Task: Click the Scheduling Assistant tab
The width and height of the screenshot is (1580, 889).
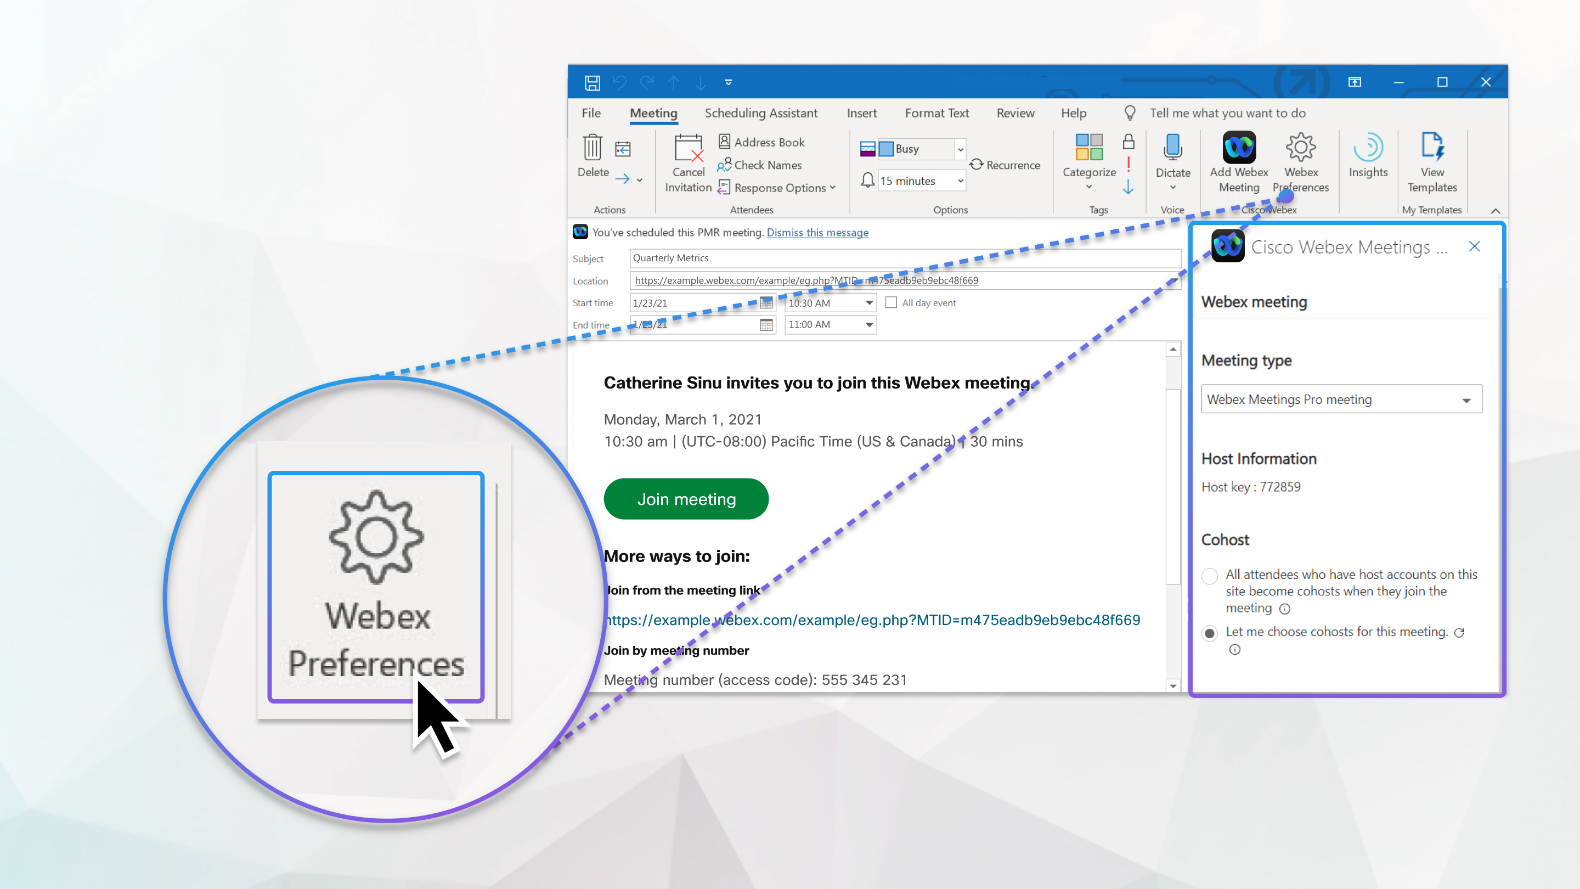Action: click(761, 113)
